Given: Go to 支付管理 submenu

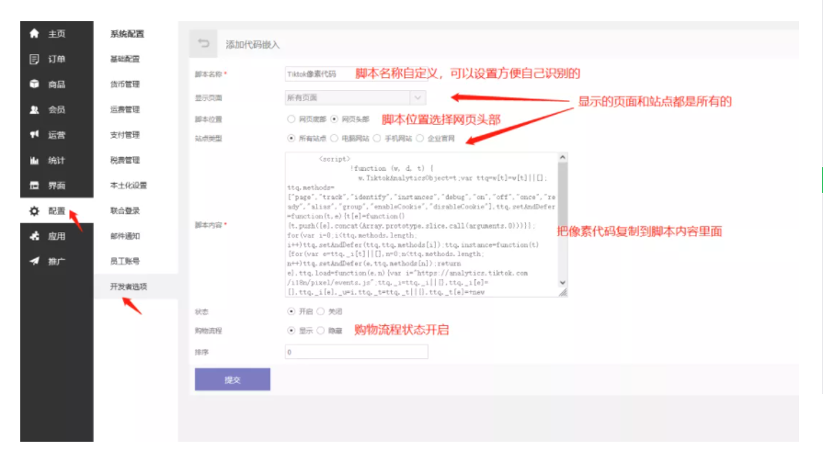Looking at the screenshot, I should point(125,135).
